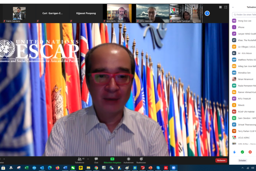
Task: Click the green yes checkmark reaction
Action: pos(242,152)
